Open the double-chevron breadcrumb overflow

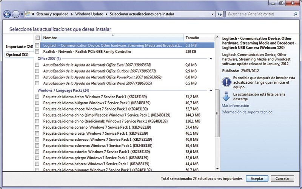pos(33,14)
